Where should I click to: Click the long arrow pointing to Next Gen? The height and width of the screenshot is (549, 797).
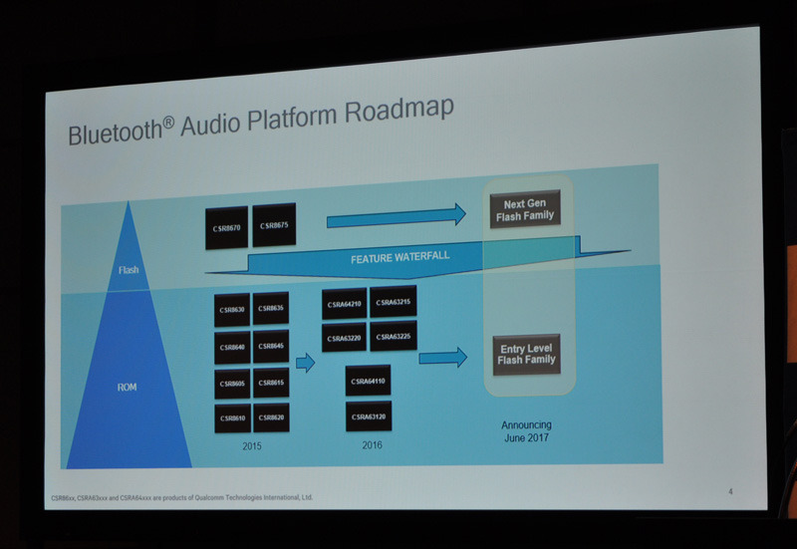click(397, 215)
